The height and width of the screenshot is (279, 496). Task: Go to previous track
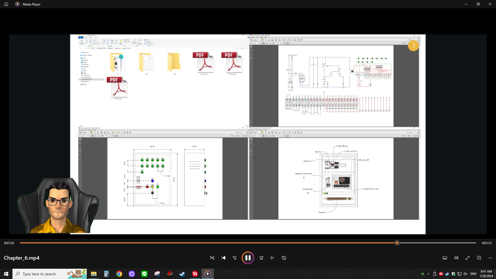click(x=223, y=258)
